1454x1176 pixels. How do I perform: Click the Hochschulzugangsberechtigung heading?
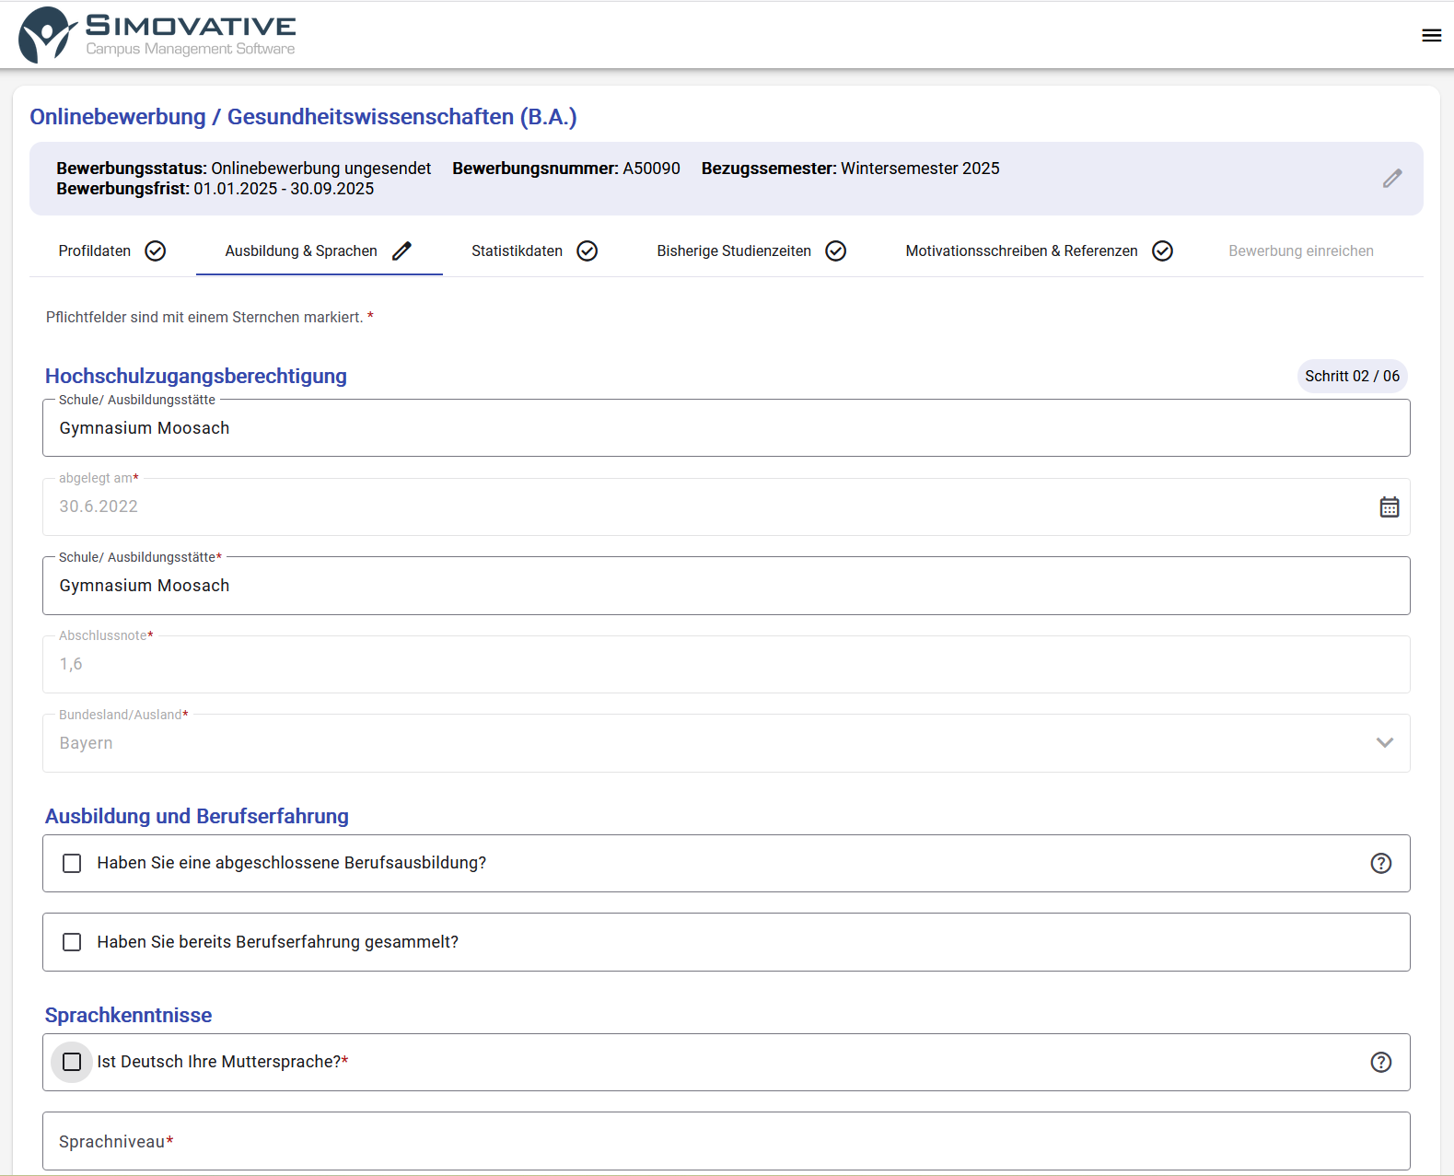pos(196,376)
